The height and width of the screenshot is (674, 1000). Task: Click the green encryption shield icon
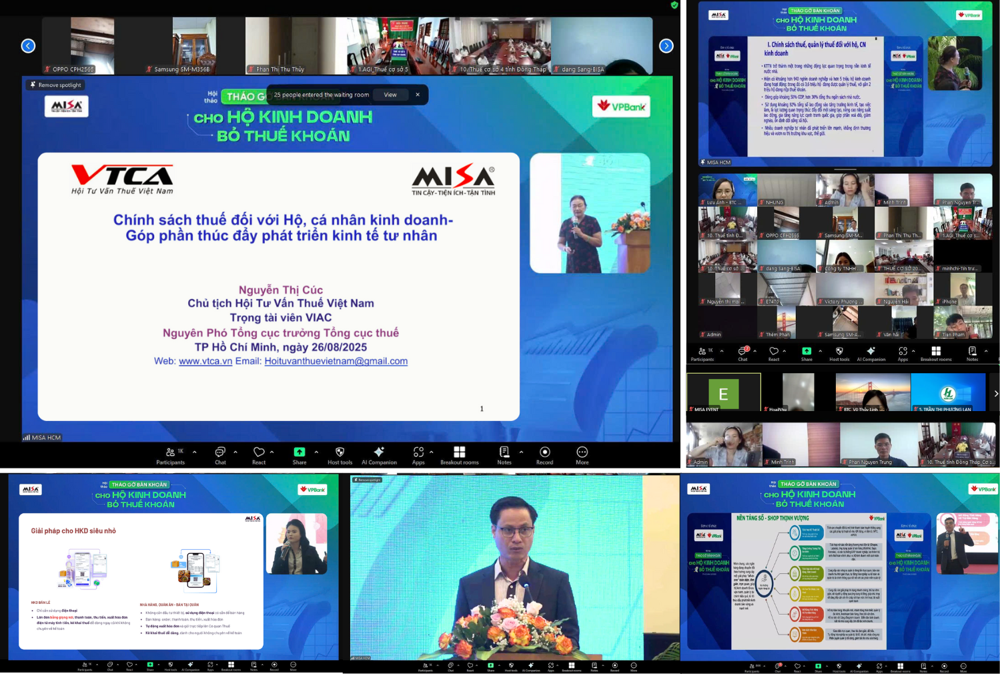[x=674, y=5]
